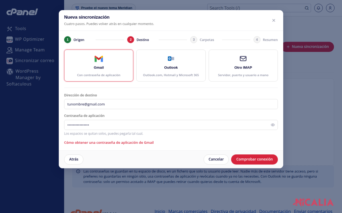This screenshot has height=213, width=342.
Task: Choose the Gmail provider card
Action: pos(99,66)
